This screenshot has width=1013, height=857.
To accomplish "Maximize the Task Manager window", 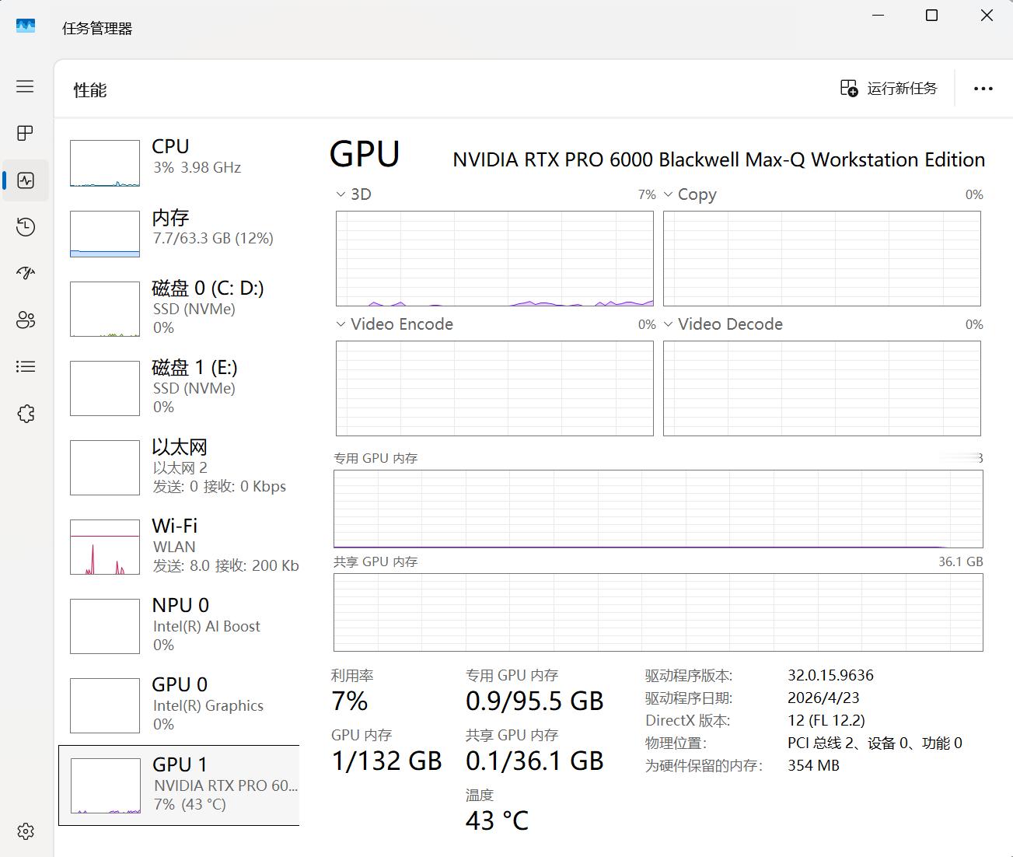I will point(931,16).
